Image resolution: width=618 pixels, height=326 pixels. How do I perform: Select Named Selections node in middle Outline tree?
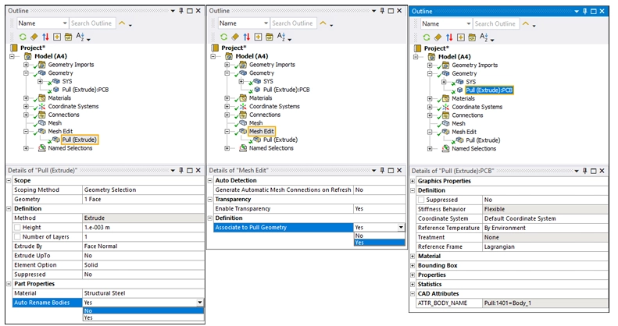pyautogui.click(x=270, y=147)
